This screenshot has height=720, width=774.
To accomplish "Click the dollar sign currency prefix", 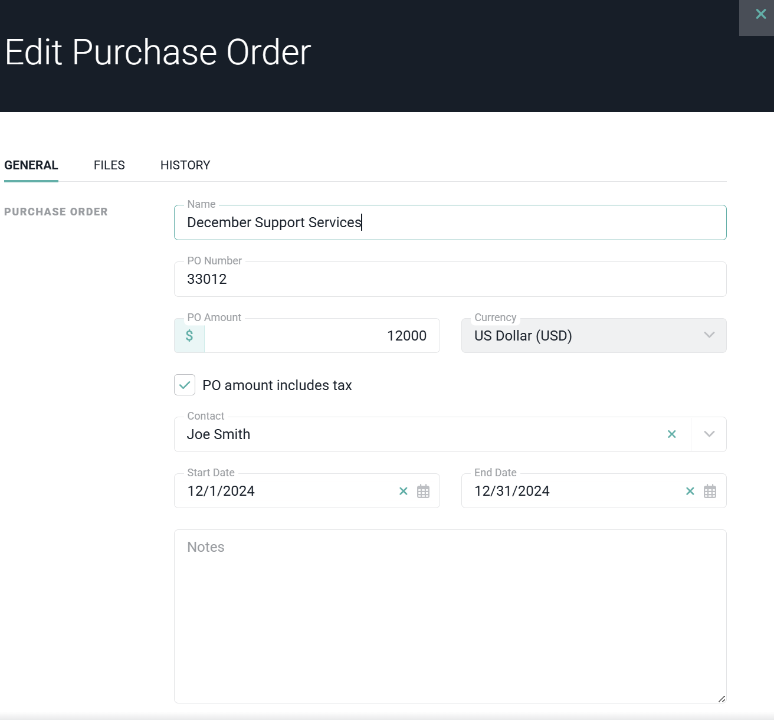I will tap(189, 336).
